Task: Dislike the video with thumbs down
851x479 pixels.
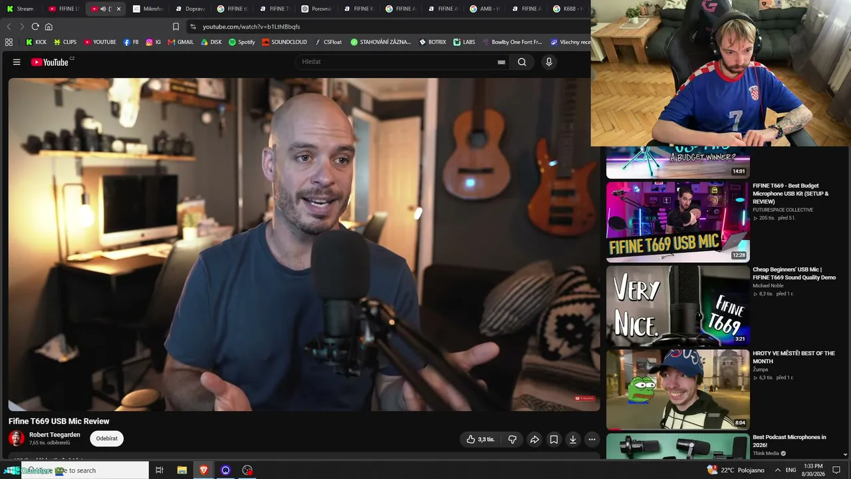Action: 513,439
